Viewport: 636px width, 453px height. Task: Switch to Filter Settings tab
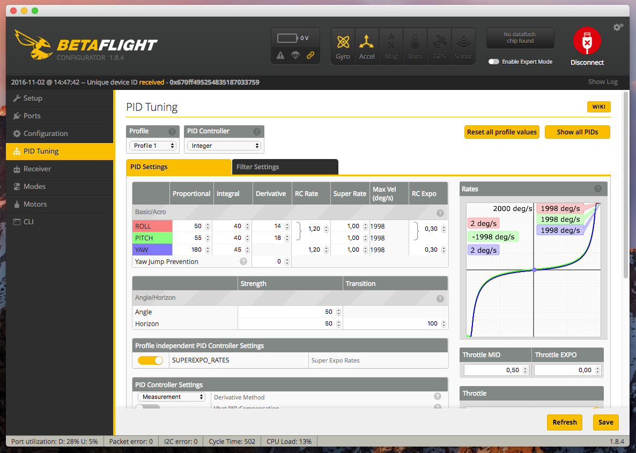click(285, 167)
